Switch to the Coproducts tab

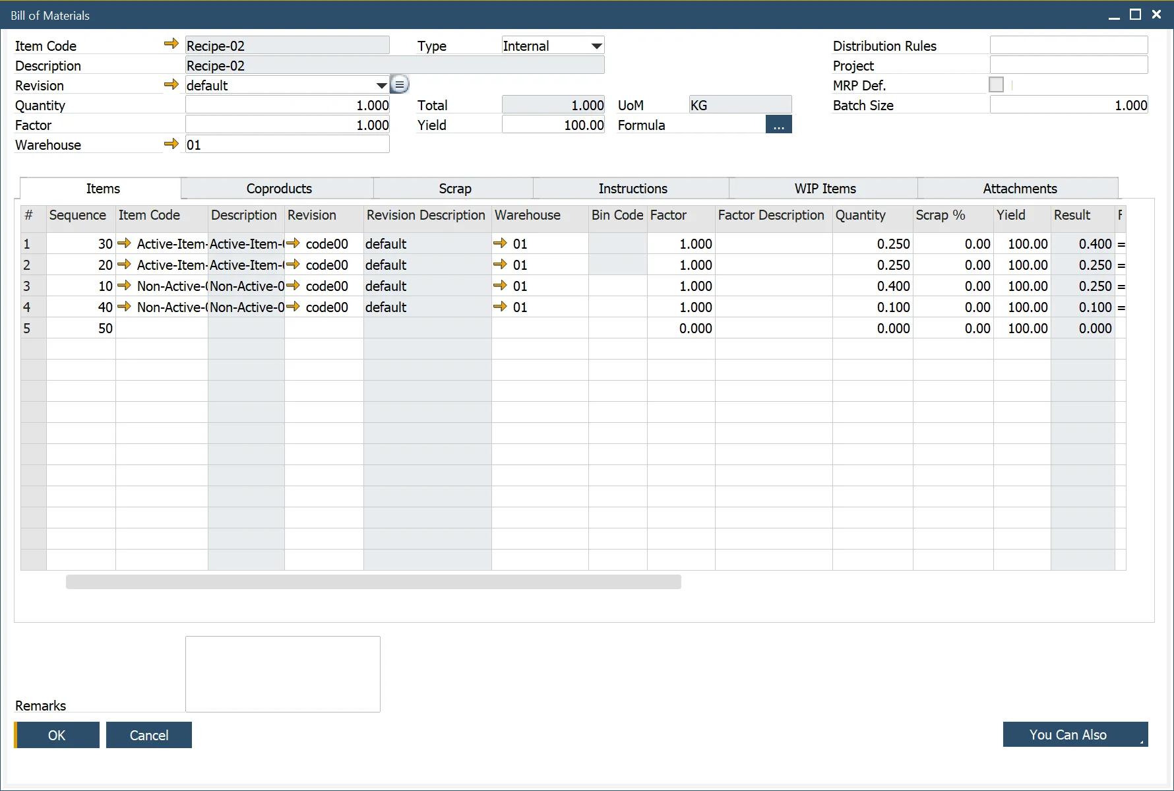point(278,189)
